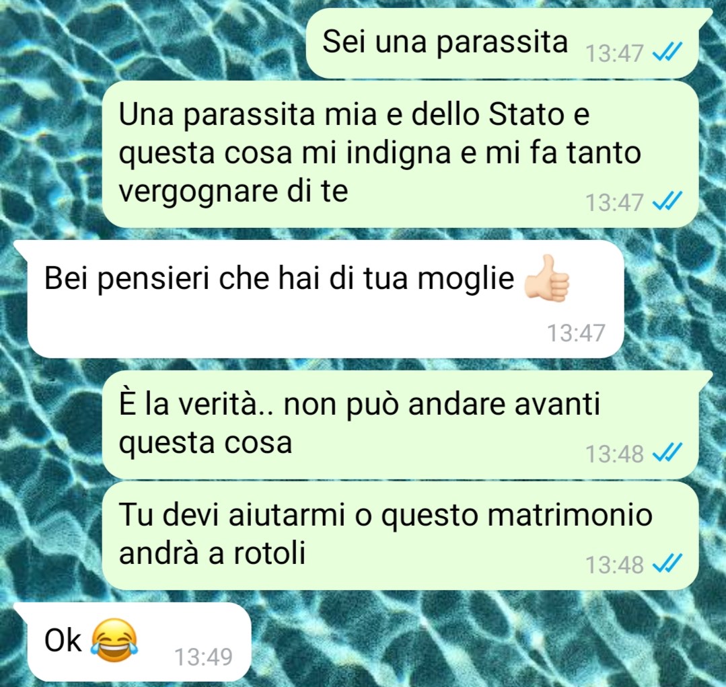Click the thumbs up emoji
Image resolution: width=726 pixels, height=687 pixels.
(546, 278)
